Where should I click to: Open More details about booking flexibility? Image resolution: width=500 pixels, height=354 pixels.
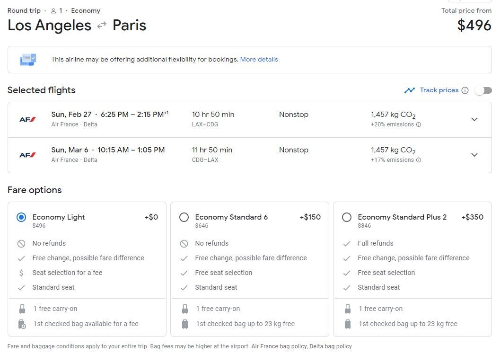tap(259, 60)
